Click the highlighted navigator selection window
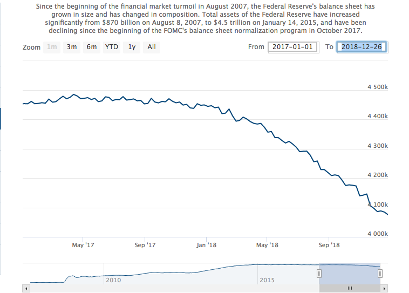The height and width of the screenshot is (293, 409). 350,272
